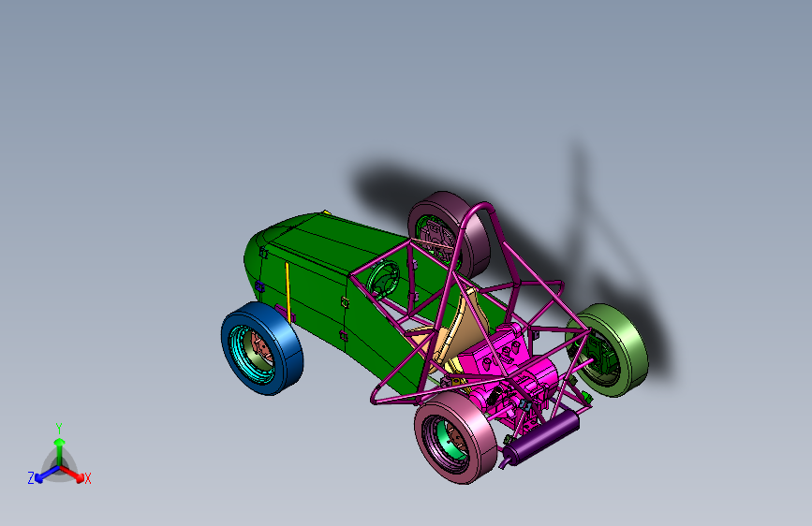
Task: Select the blue front tire of the car
Action: (262, 348)
